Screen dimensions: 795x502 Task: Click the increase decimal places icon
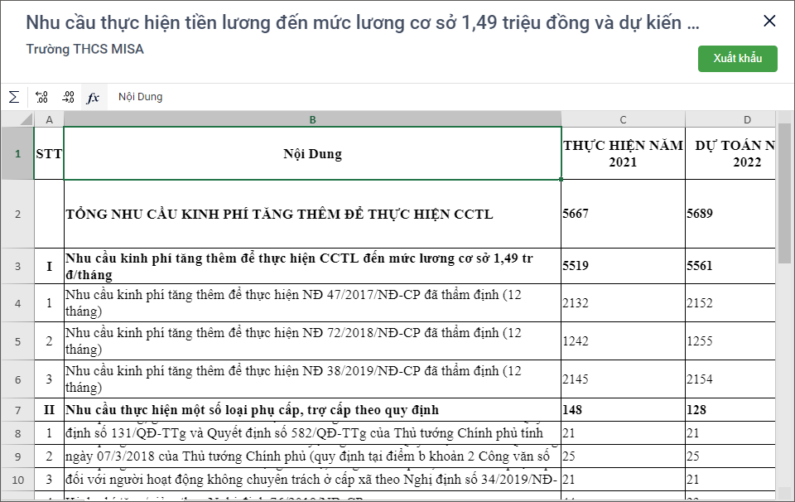point(41,97)
